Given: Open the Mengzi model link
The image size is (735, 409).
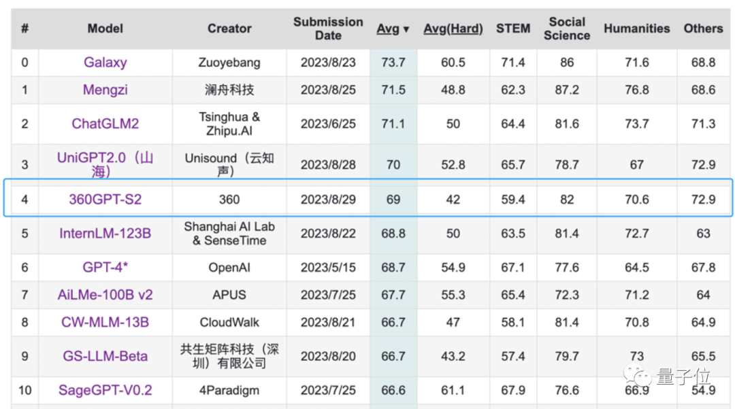Looking at the screenshot, I should [x=105, y=90].
